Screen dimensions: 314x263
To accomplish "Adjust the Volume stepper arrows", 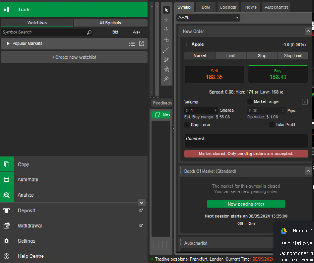I will tap(187, 110).
